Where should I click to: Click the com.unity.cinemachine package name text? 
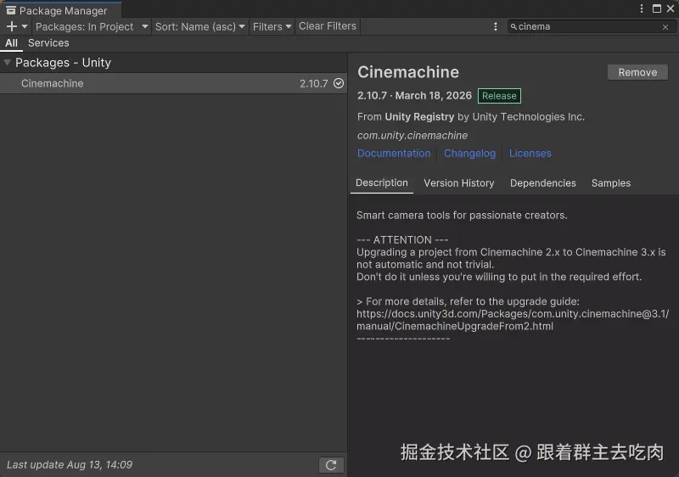(x=412, y=136)
